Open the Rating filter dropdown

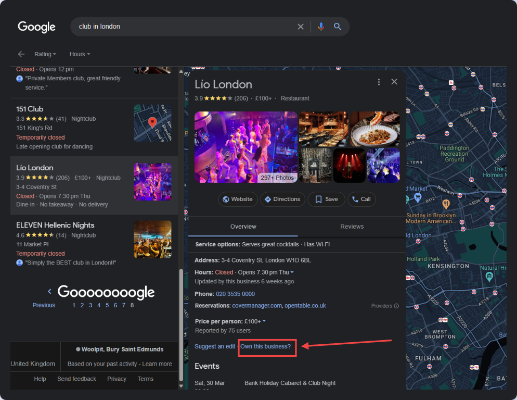pyautogui.click(x=45, y=54)
